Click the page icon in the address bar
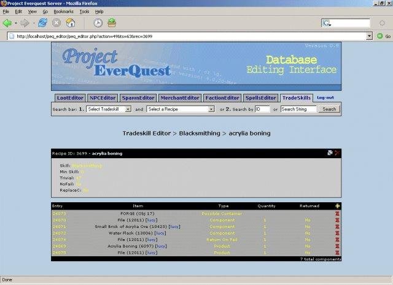This screenshot has width=393, height=285. [x=12, y=36]
